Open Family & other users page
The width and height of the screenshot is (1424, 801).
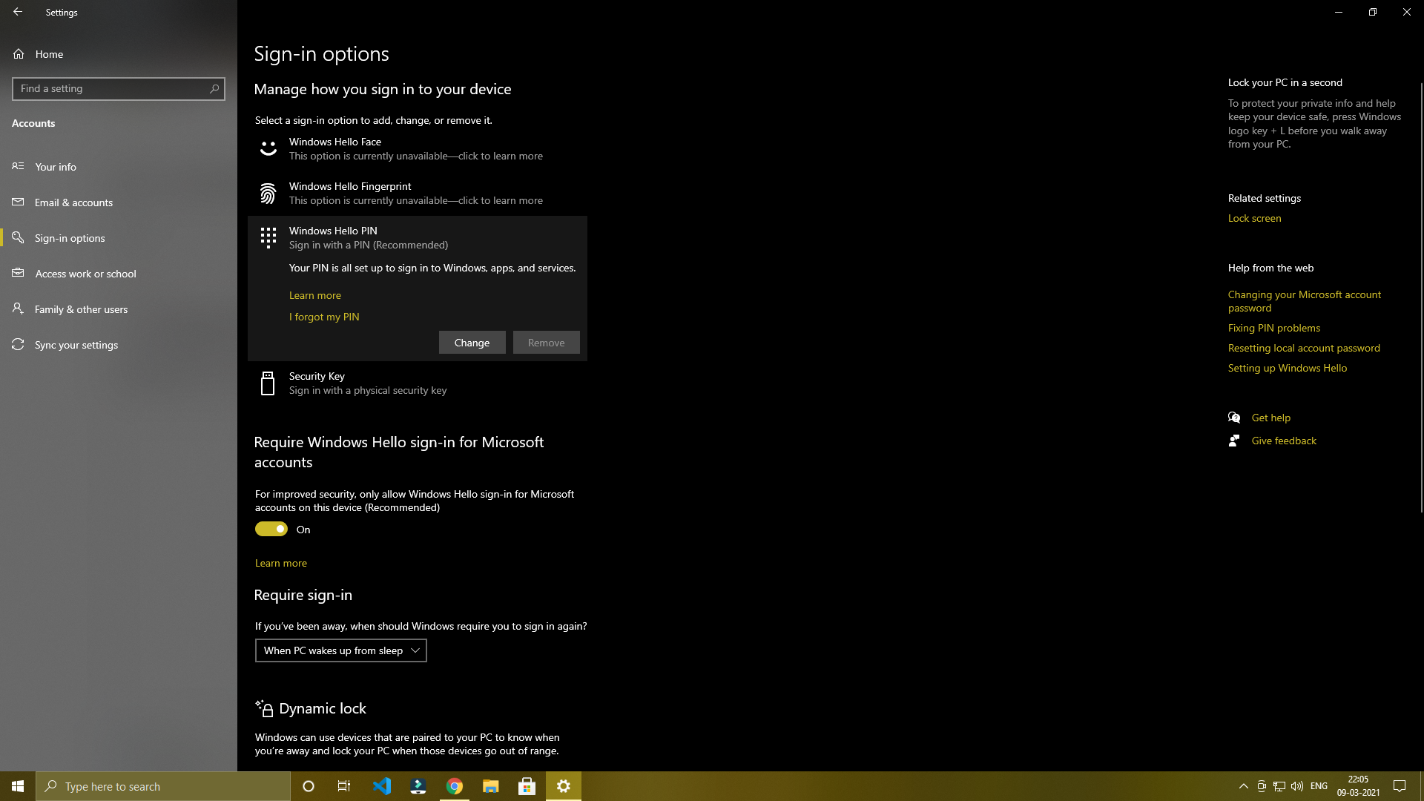[119, 309]
